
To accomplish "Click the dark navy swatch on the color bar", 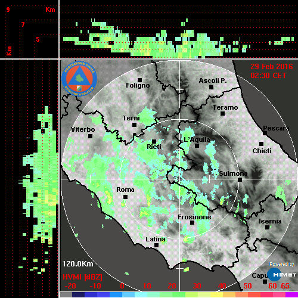I will pyautogui.click(x=78, y=294).
